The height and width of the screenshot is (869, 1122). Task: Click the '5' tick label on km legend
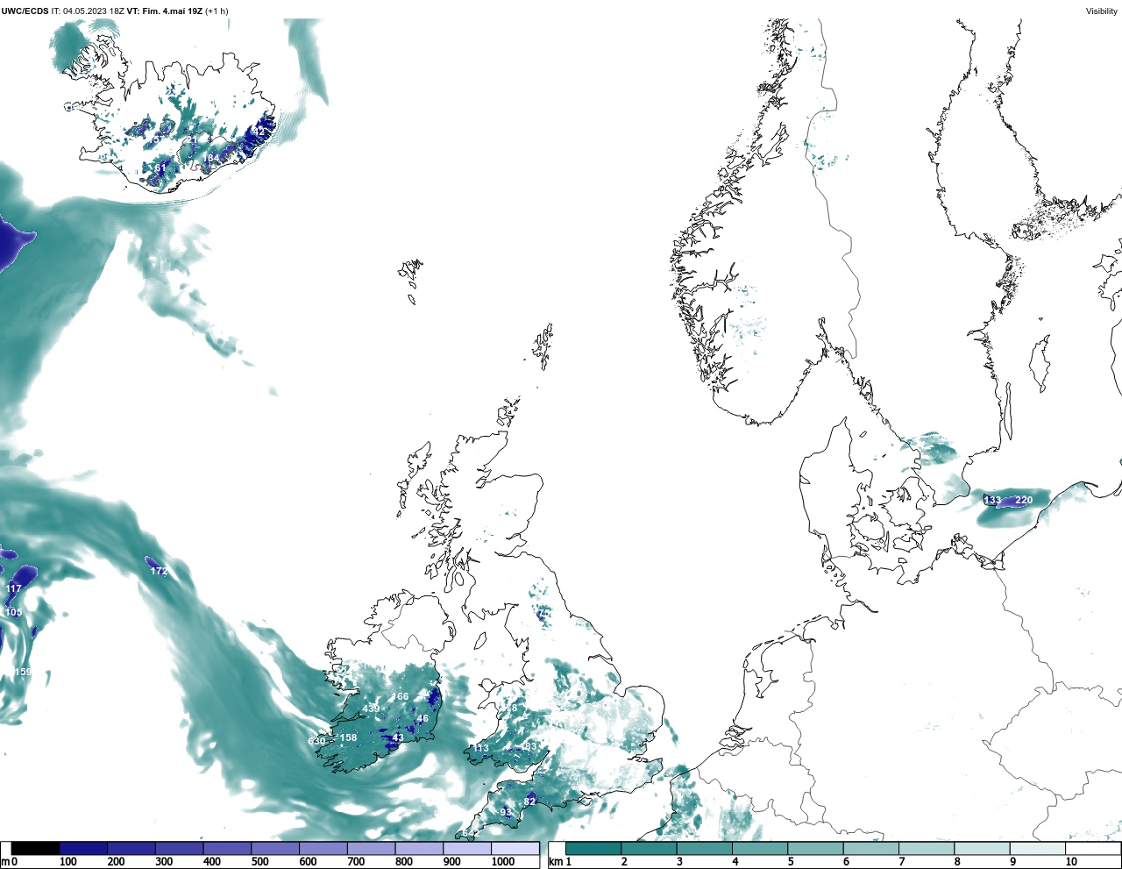[791, 862]
